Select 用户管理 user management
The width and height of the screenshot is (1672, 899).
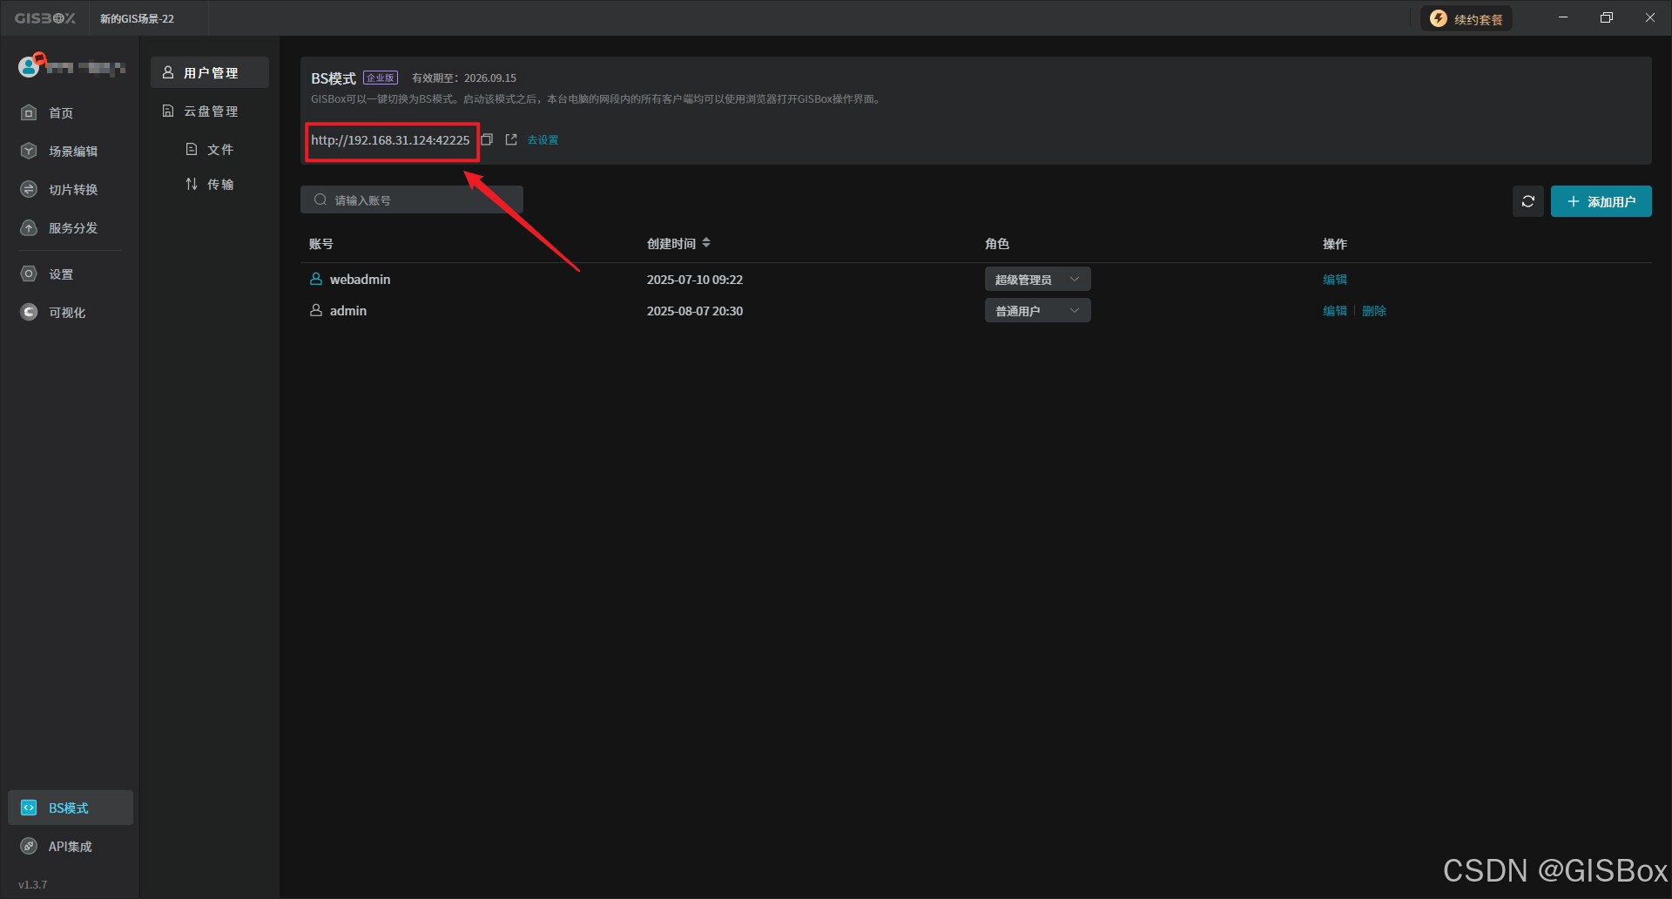[x=210, y=73]
